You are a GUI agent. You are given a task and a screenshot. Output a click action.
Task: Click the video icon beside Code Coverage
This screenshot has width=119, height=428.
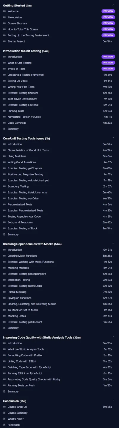(4, 123)
